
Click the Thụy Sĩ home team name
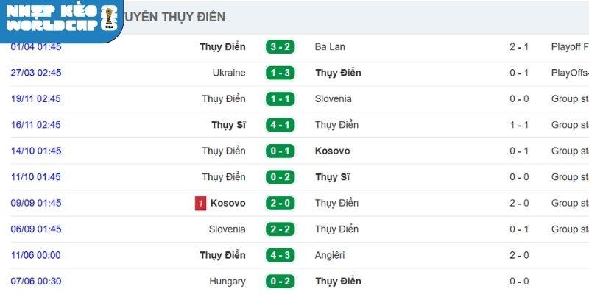[228, 125]
